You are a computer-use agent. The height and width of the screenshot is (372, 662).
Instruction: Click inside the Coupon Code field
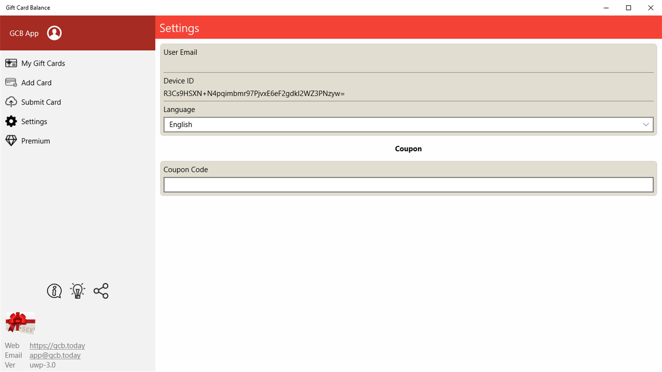click(x=408, y=184)
